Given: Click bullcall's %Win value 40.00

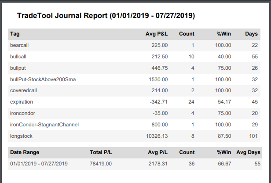Looking at the screenshot, I should [x=224, y=57].
